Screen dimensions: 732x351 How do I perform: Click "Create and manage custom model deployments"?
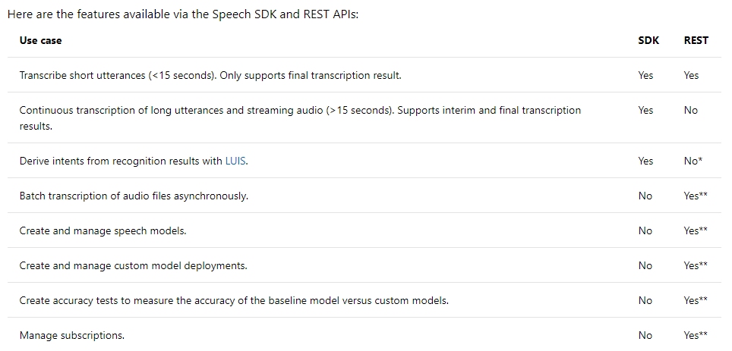pyautogui.click(x=133, y=265)
